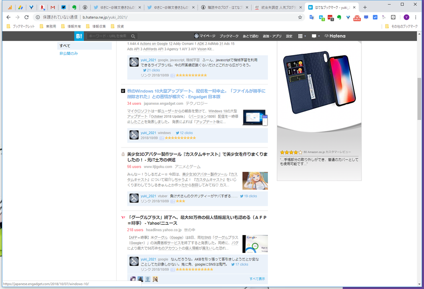Screen dimensions: 424x289
Task: Open その他のブックマーク folder
Action: pos(401,26)
